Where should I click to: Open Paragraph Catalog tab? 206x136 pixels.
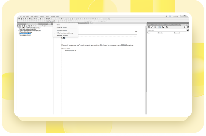pos(151,25)
